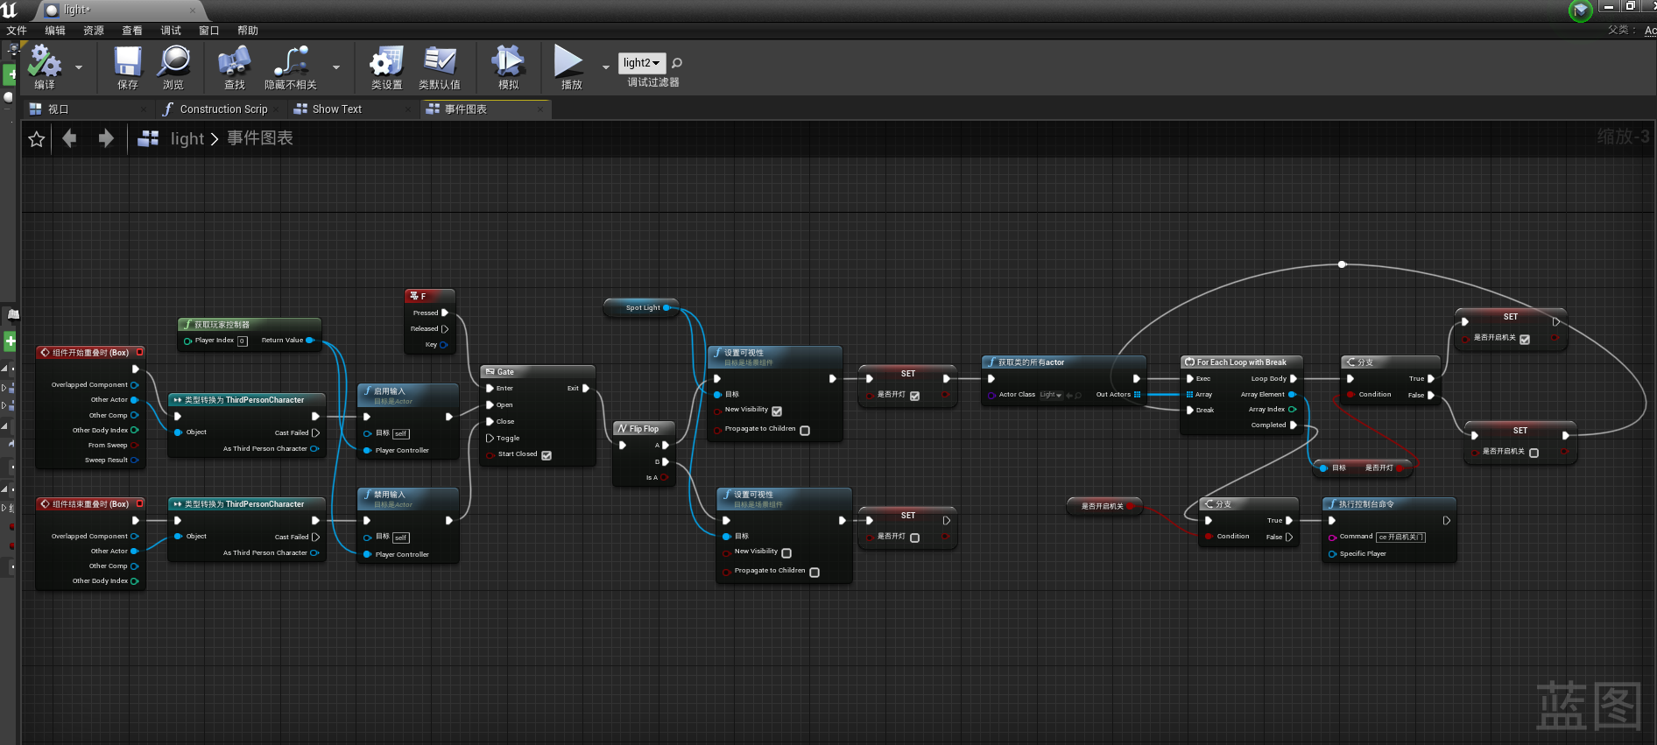Open Class Defaults (类默认值)
Screen dimensions: 1657x745
pyautogui.click(x=440, y=62)
